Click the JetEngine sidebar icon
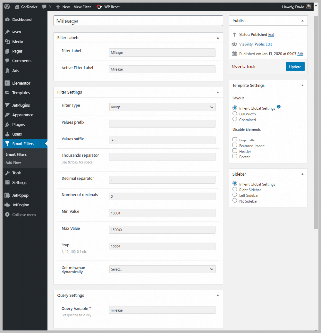 coord(7,205)
